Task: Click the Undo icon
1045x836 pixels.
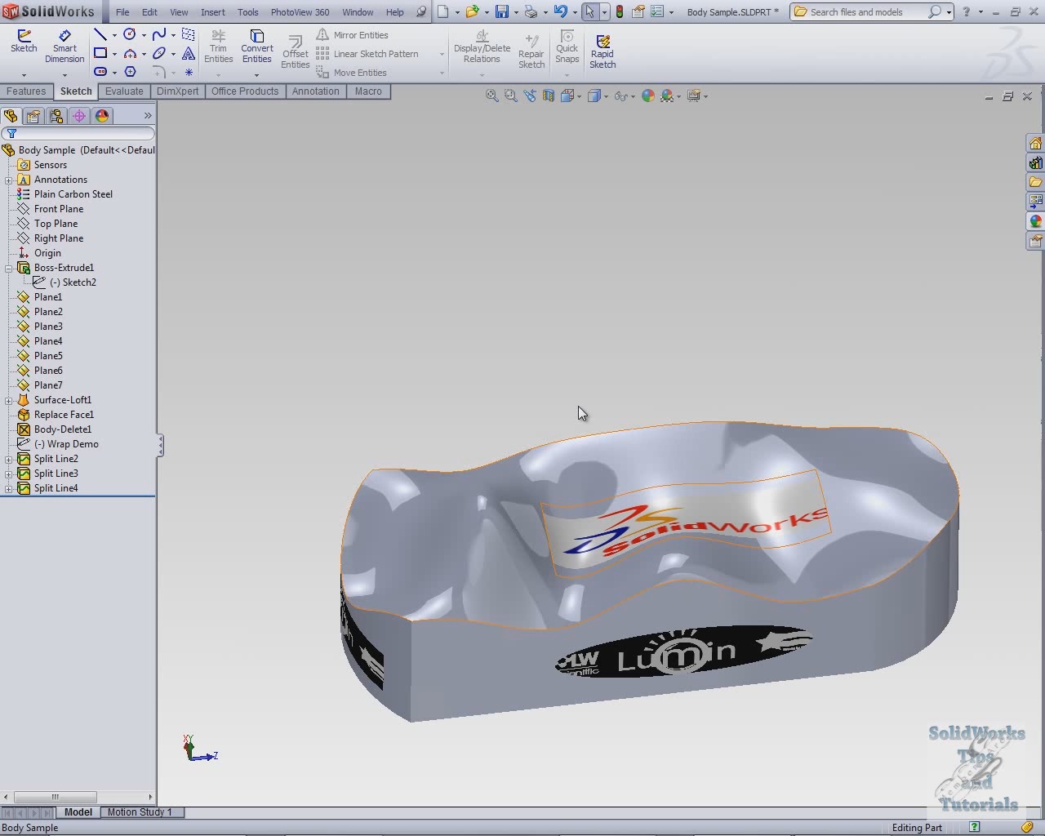Action: (x=560, y=11)
